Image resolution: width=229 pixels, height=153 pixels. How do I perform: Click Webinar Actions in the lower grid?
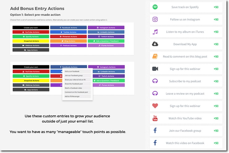coord(31,85)
